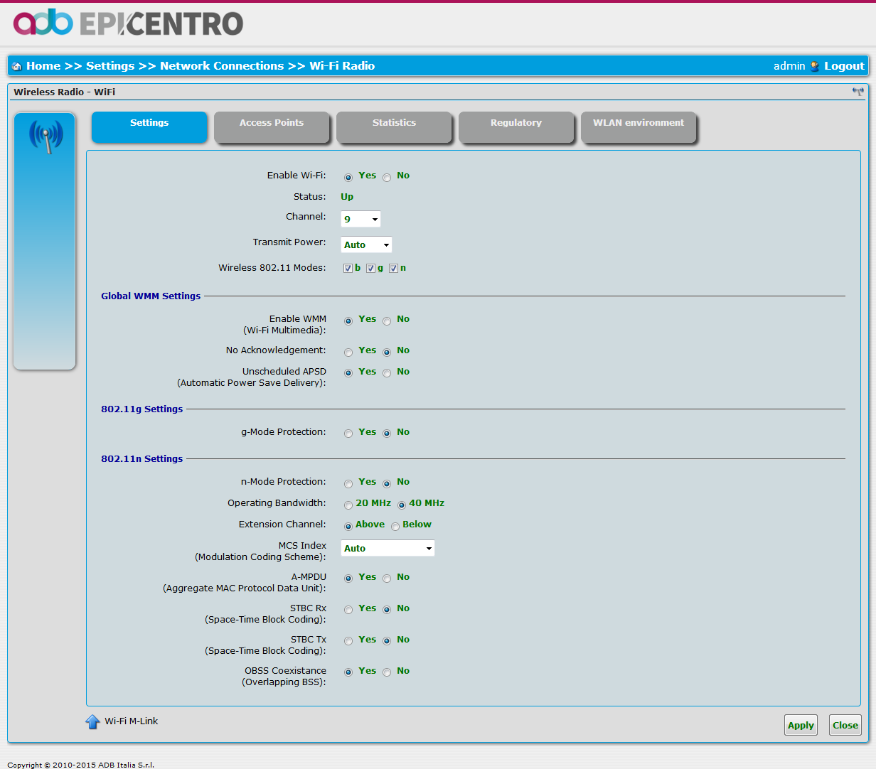
Task: Open the Statistics tab
Action: [394, 127]
